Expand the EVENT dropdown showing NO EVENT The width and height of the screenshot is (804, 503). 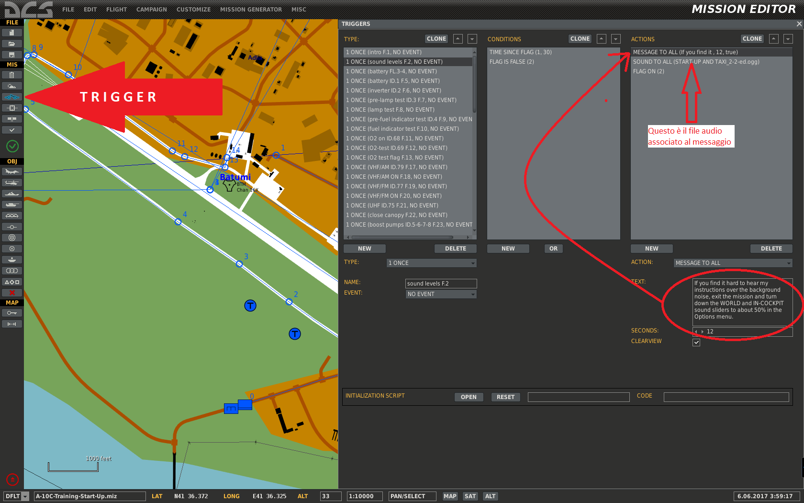click(441, 294)
